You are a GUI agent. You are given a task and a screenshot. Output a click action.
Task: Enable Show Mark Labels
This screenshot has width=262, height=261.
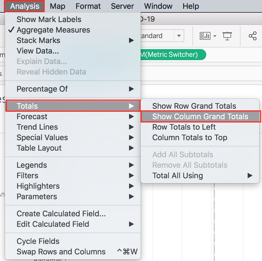pos(49,19)
